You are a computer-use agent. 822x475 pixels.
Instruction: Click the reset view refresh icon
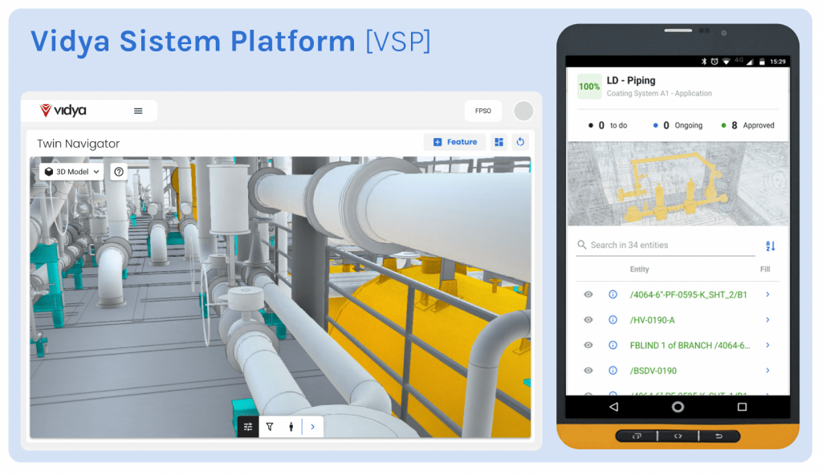520,142
